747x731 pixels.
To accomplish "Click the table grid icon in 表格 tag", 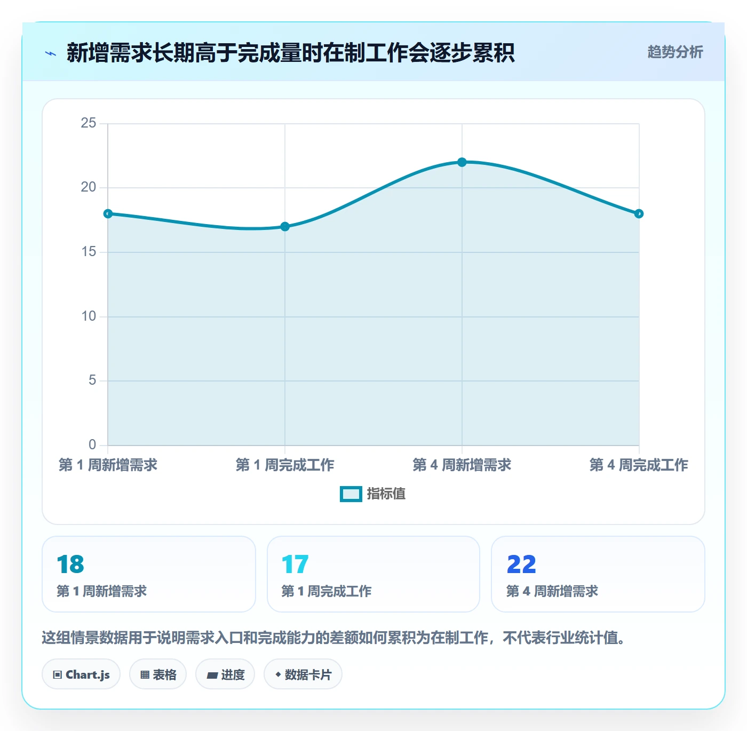I will 145,675.
